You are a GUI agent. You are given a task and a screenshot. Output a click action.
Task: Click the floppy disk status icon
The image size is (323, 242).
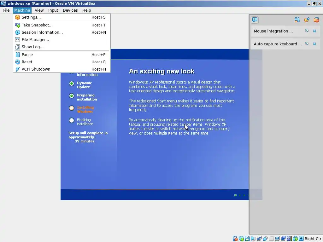[x=247, y=239]
